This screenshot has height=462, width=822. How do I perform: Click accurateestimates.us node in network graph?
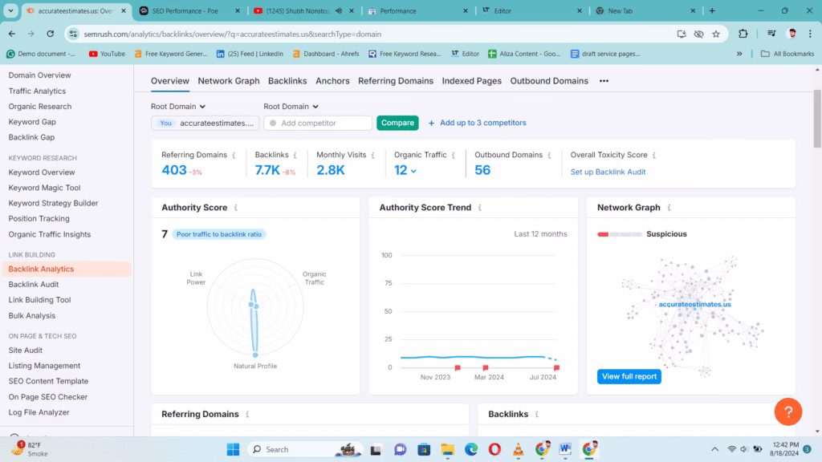pos(694,304)
